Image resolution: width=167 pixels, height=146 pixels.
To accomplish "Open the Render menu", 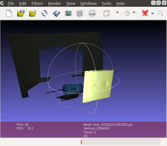I will point(54,4).
